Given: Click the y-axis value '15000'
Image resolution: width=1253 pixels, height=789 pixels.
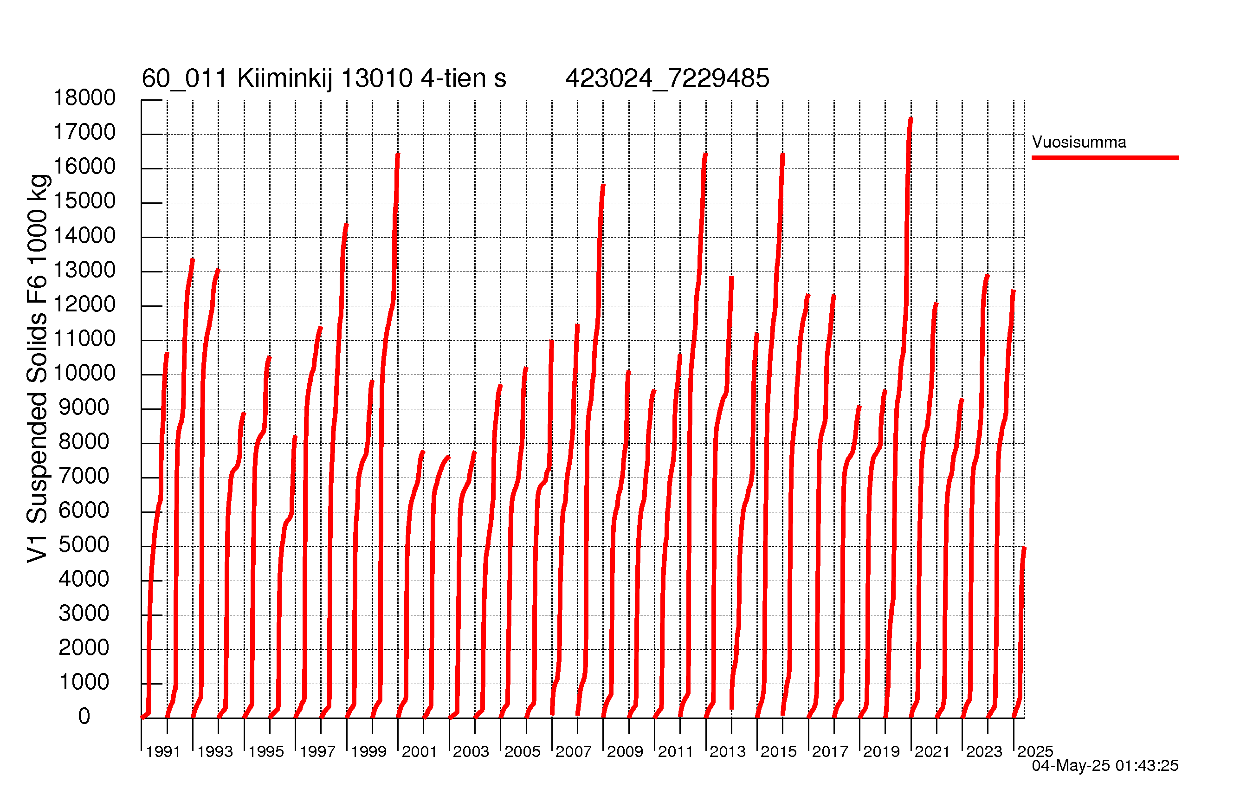Looking at the screenshot, I should [x=84, y=201].
